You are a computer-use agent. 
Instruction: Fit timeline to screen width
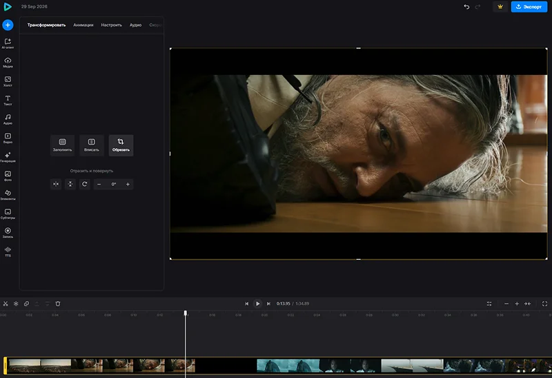527,304
